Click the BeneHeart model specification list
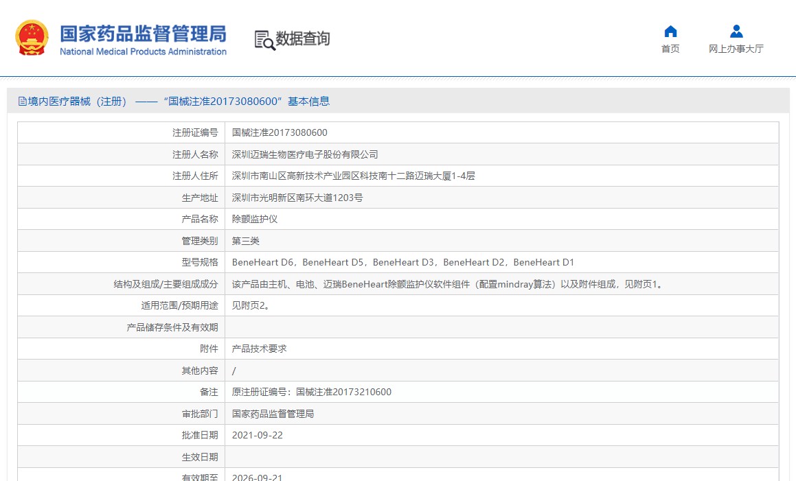The height and width of the screenshot is (481, 796). point(403,262)
